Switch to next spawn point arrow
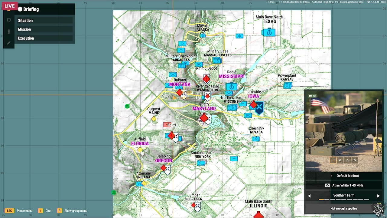The height and width of the screenshot is (218, 387). tap(378, 196)
